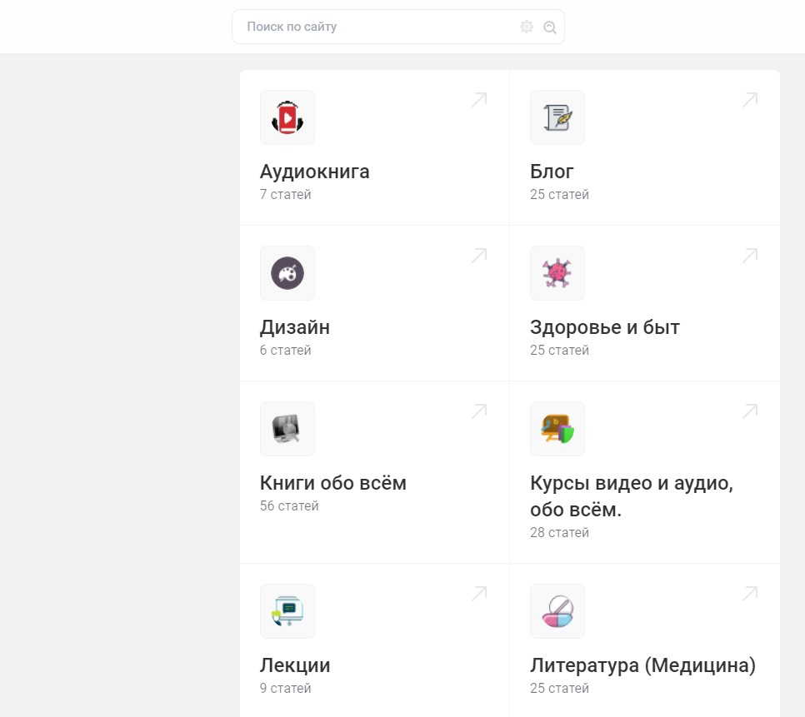This screenshot has width=805, height=717.
Task: Open the Аудиокнига category title link
Action: coord(314,172)
